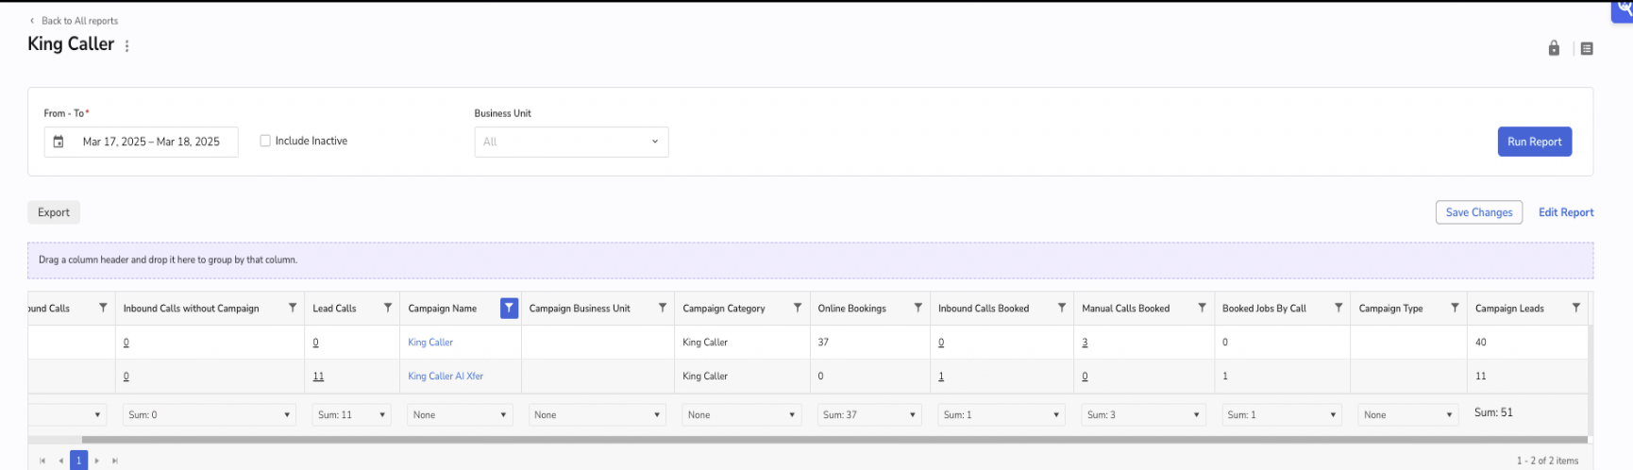Screen dimensions: 1633x470
Task: Select page 1 in the pager
Action: coord(78,461)
